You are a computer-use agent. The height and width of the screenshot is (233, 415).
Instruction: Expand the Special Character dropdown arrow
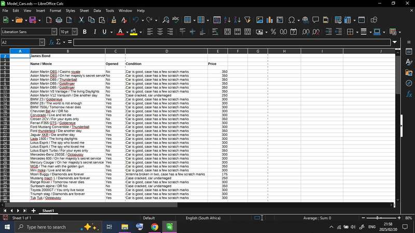coord(298,20)
